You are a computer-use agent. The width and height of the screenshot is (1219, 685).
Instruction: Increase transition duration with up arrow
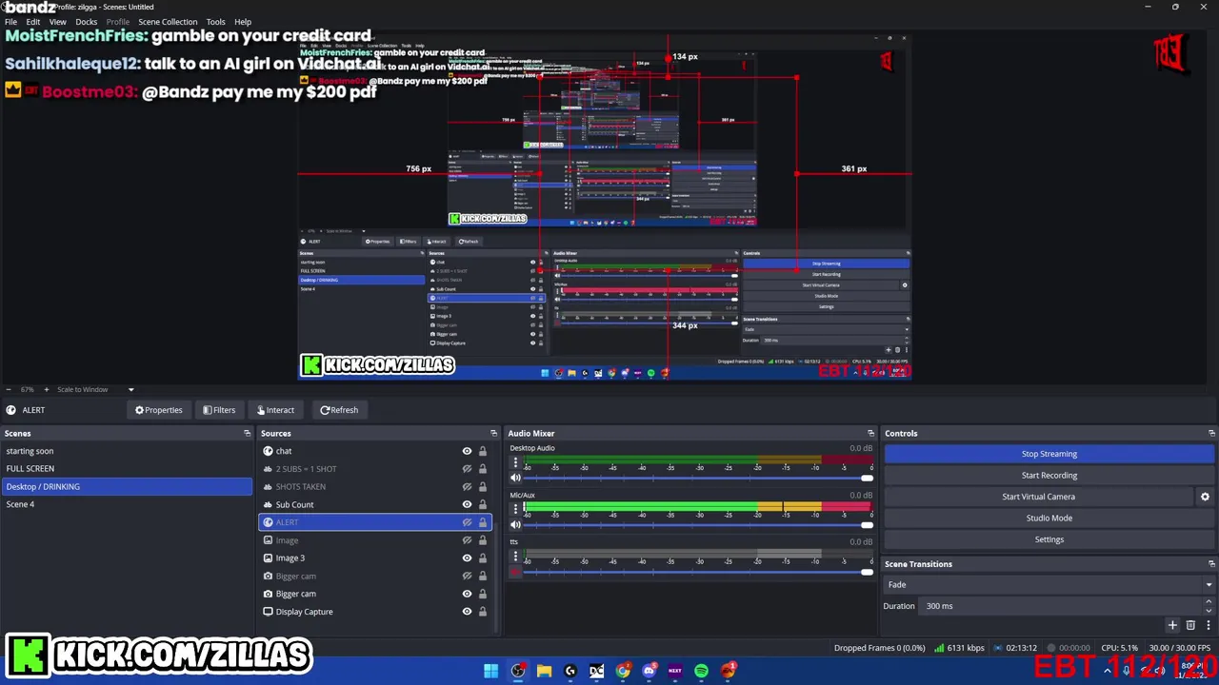pos(1209,601)
